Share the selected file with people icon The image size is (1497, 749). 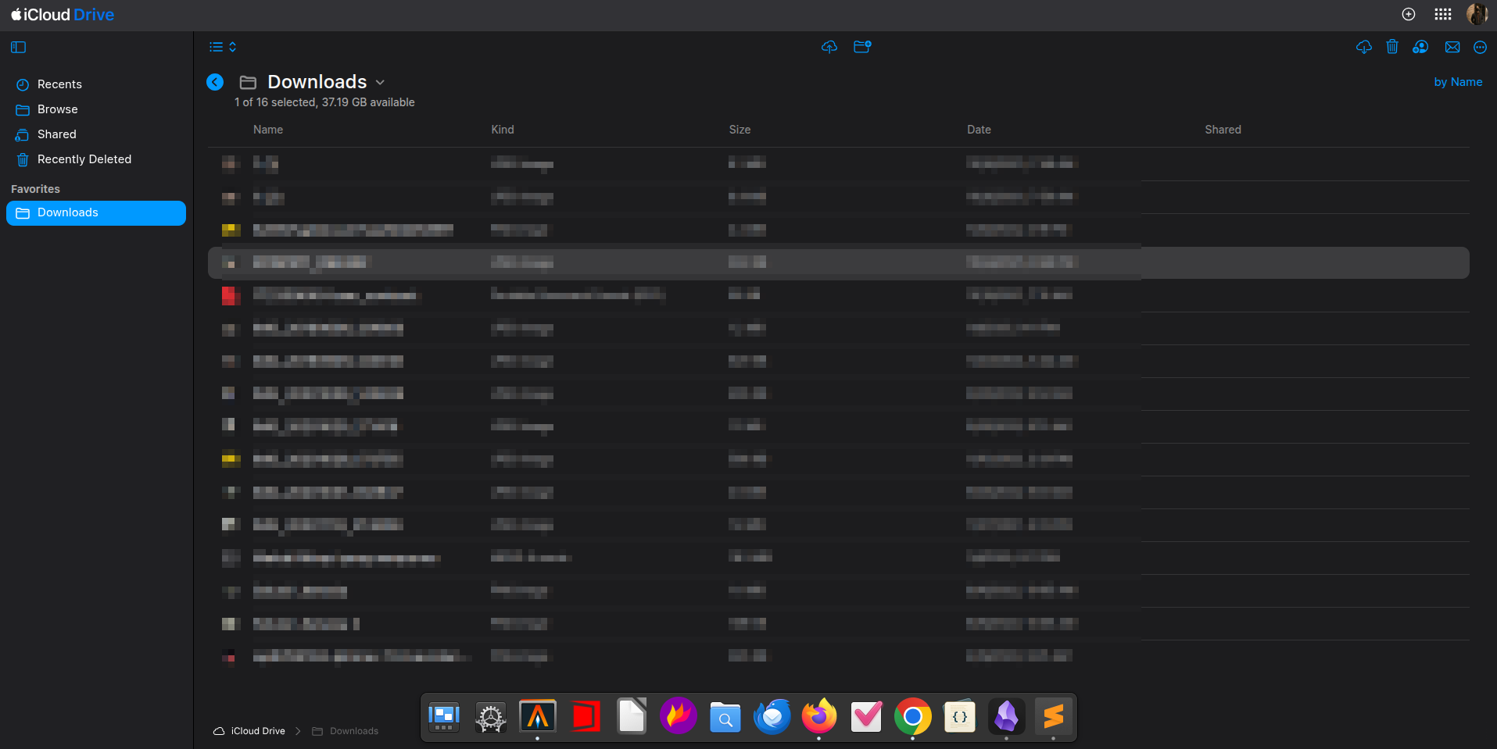[x=1421, y=47]
